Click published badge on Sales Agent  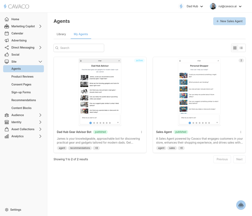click(181, 132)
